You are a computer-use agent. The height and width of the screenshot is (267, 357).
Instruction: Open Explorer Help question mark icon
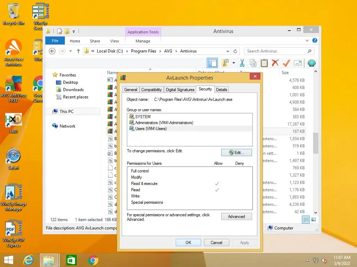click(x=315, y=40)
